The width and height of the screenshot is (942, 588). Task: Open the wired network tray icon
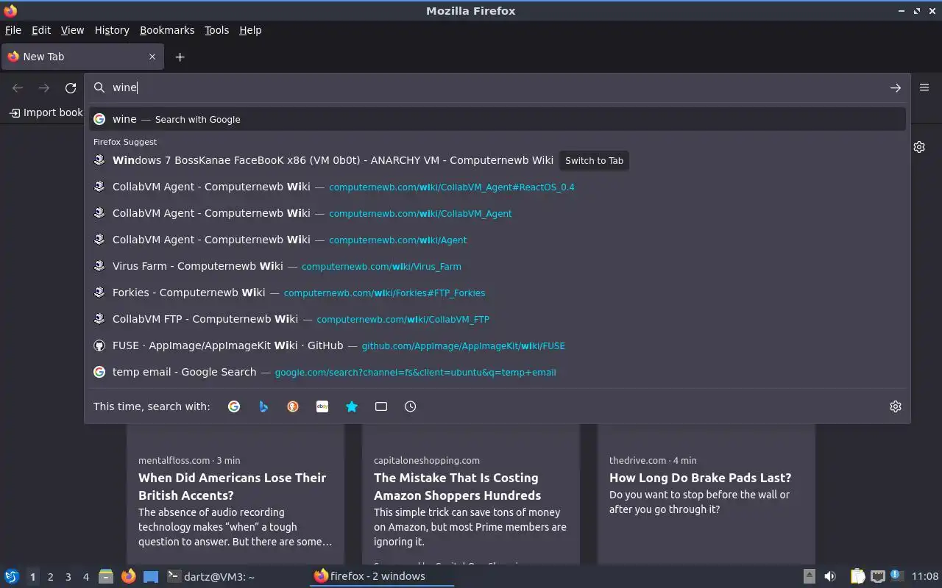[x=877, y=576]
